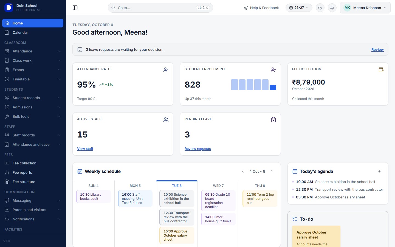
Task: Expand the Class work section
Action: click(33, 60)
